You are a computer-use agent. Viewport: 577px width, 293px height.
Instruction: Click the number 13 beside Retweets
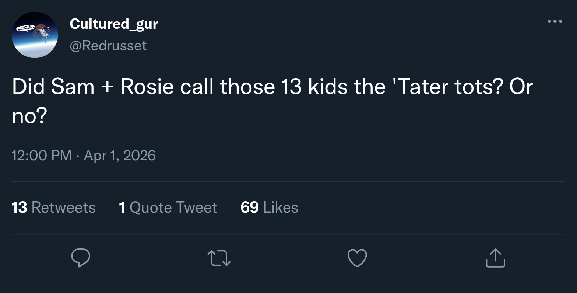(x=20, y=207)
